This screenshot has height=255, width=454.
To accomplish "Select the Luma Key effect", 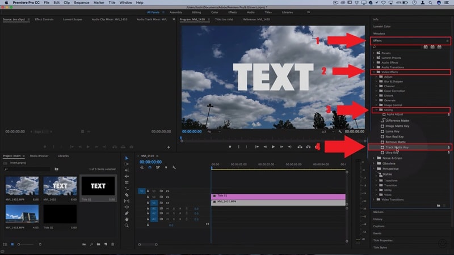I will [x=392, y=131].
